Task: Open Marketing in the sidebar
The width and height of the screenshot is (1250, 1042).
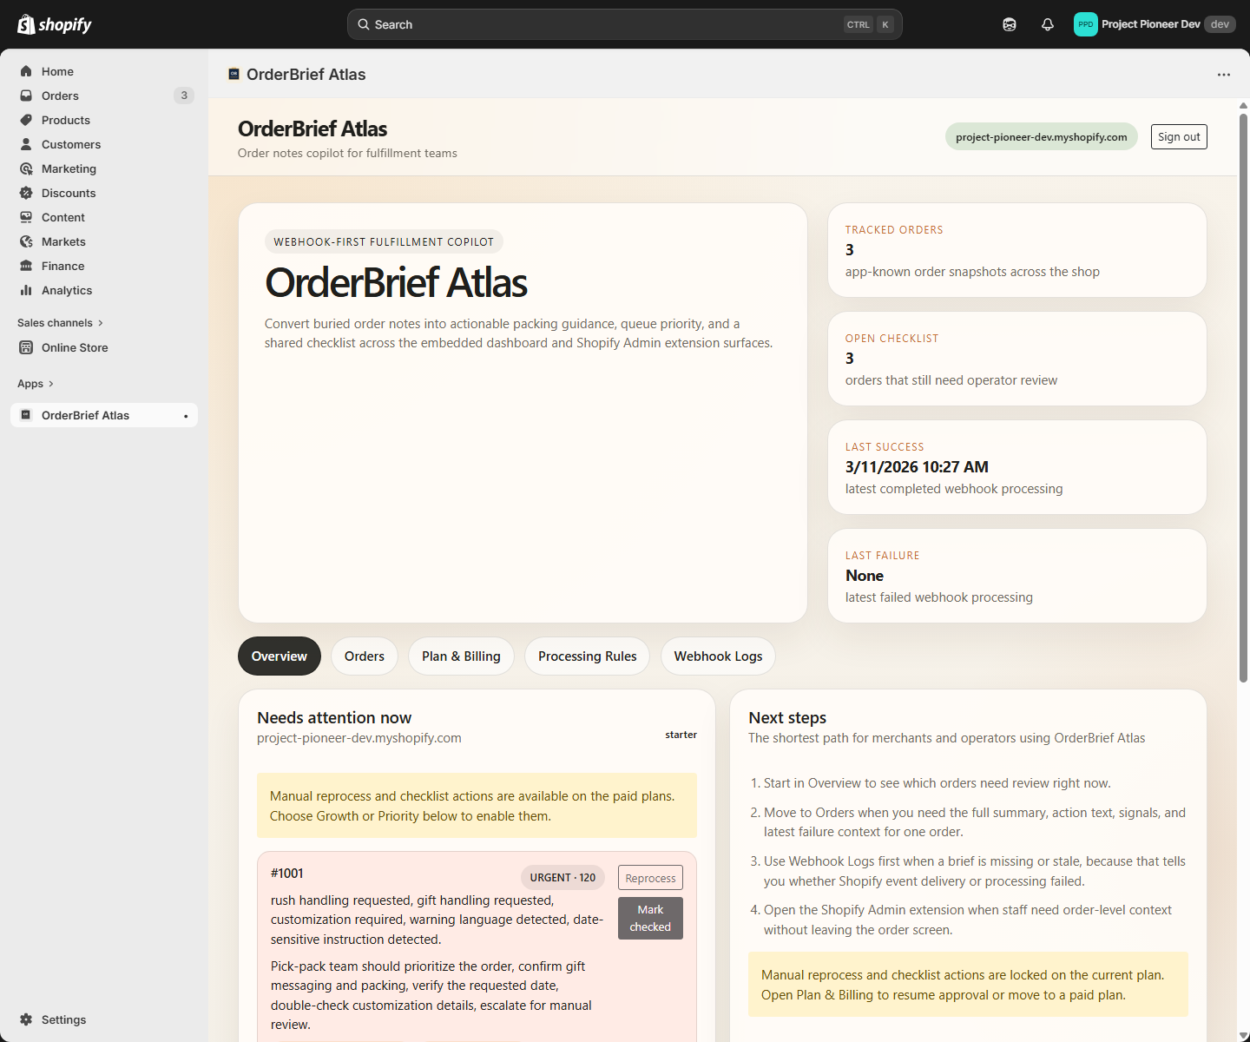Action: coord(104,168)
